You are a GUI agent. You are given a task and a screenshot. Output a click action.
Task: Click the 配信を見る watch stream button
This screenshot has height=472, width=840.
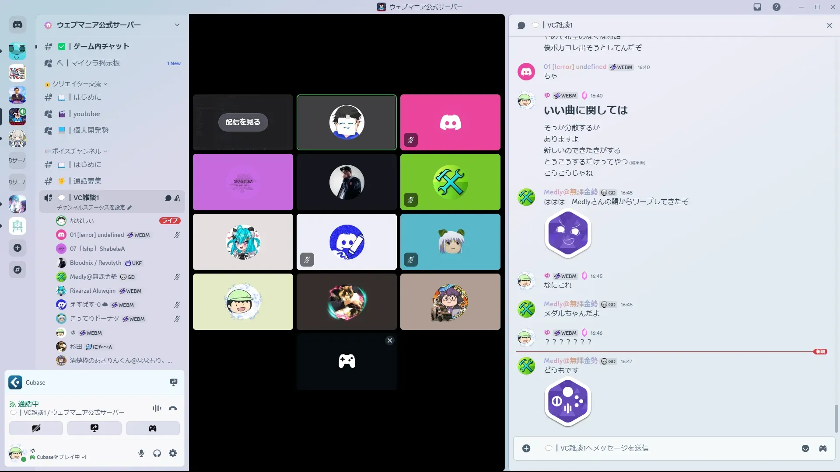243,122
